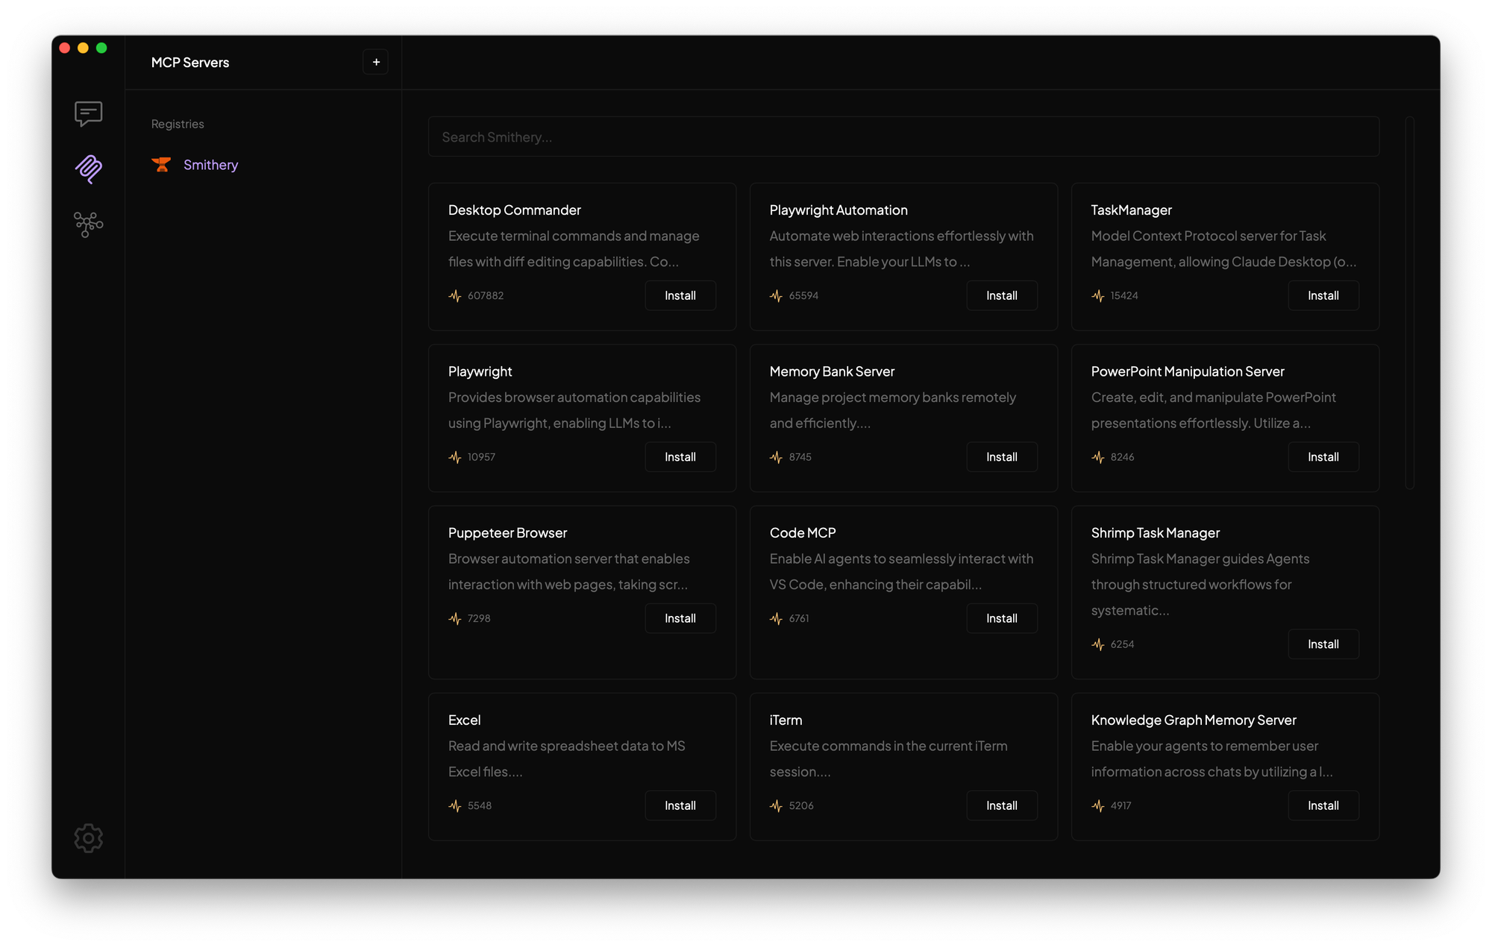Viewport: 1492px width, 947px height.
Task: Install Excel server
Action: point(680,805)
